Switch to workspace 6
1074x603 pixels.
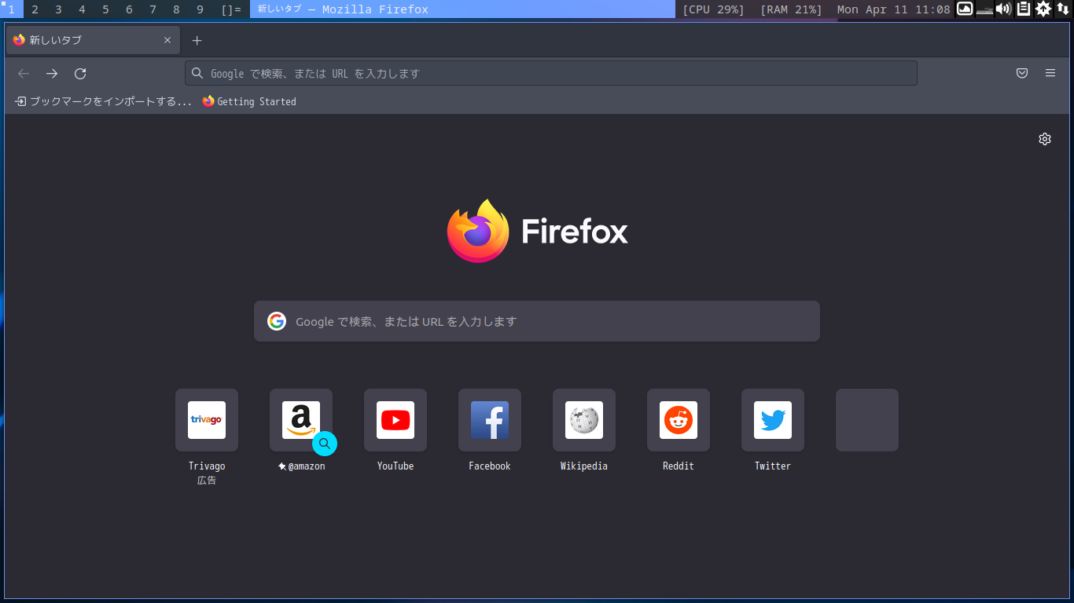click(129, 9)
